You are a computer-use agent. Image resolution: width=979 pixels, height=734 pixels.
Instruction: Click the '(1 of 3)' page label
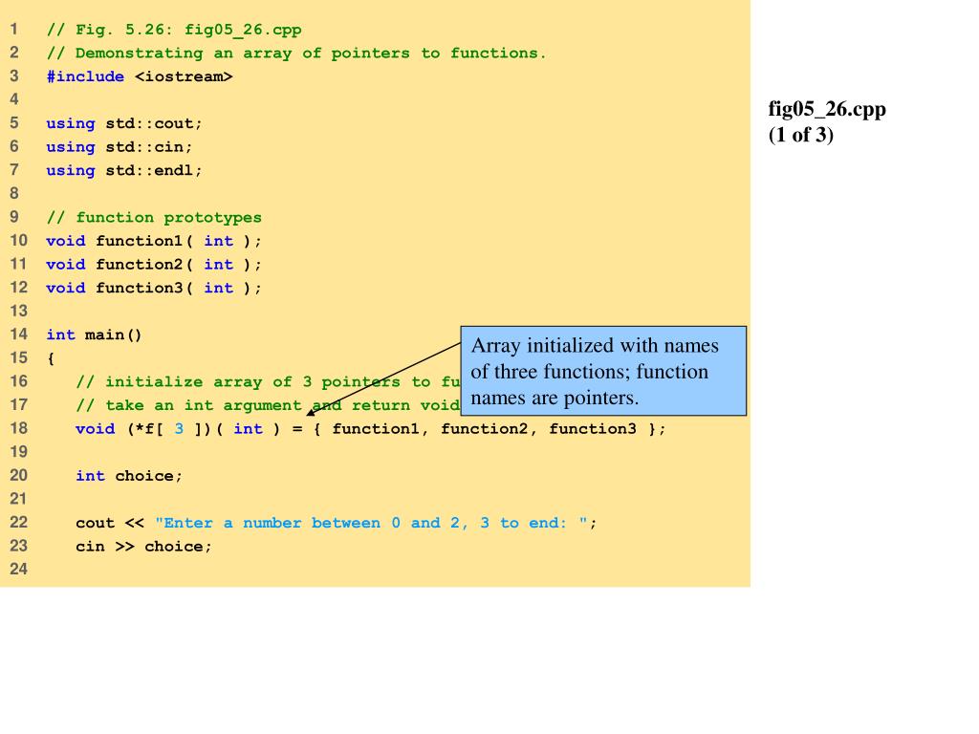801,135
